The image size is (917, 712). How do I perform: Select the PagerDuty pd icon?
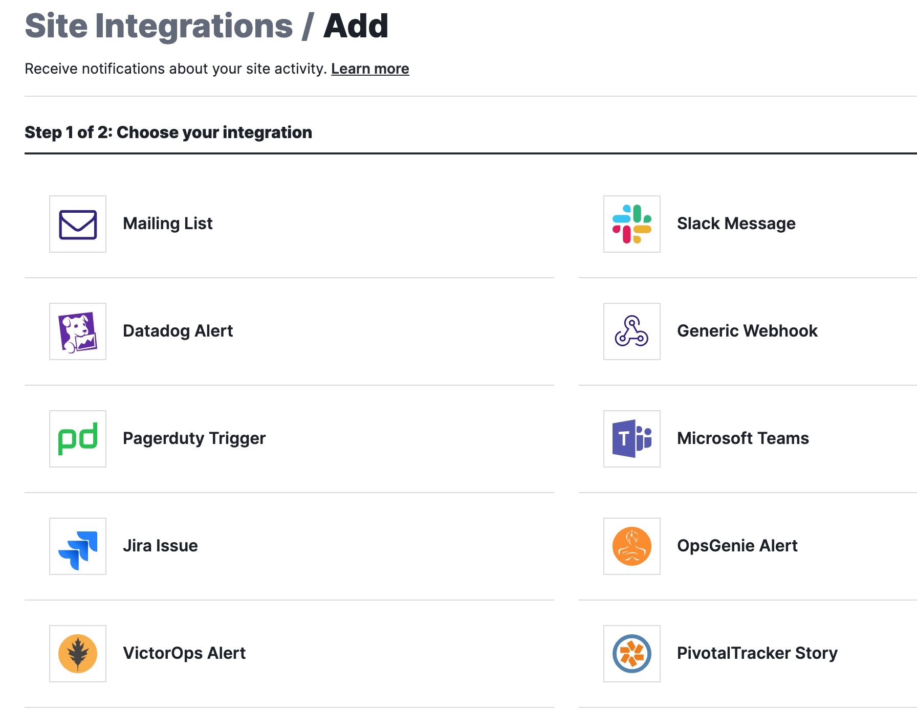click(78, 439)
